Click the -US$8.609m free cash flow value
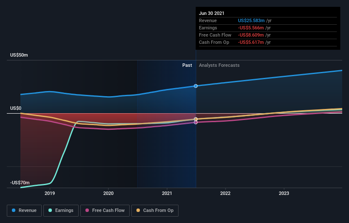 (251, 35)
